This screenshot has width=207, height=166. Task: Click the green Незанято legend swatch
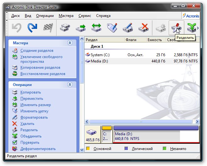coord(165,149)
